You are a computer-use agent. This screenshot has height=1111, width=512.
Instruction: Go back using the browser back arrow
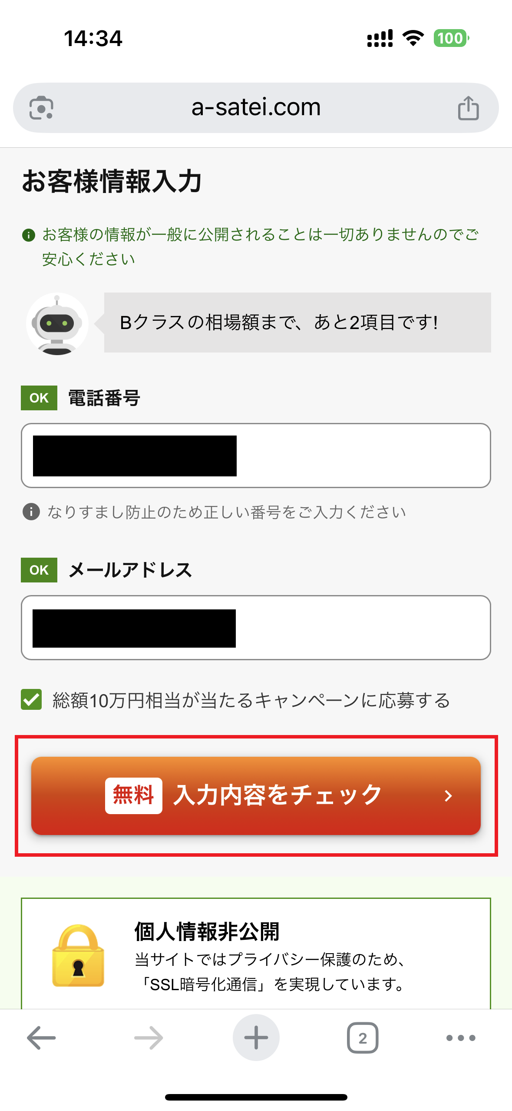(x=41, y=1038)
